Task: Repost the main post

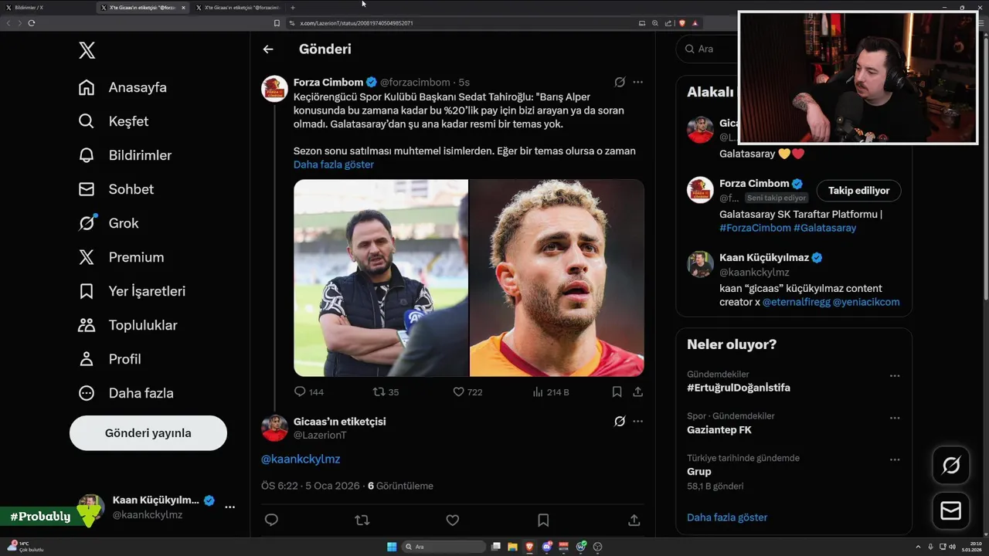Action: click(362, 520)
